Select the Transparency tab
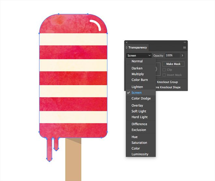 (137, 48)
